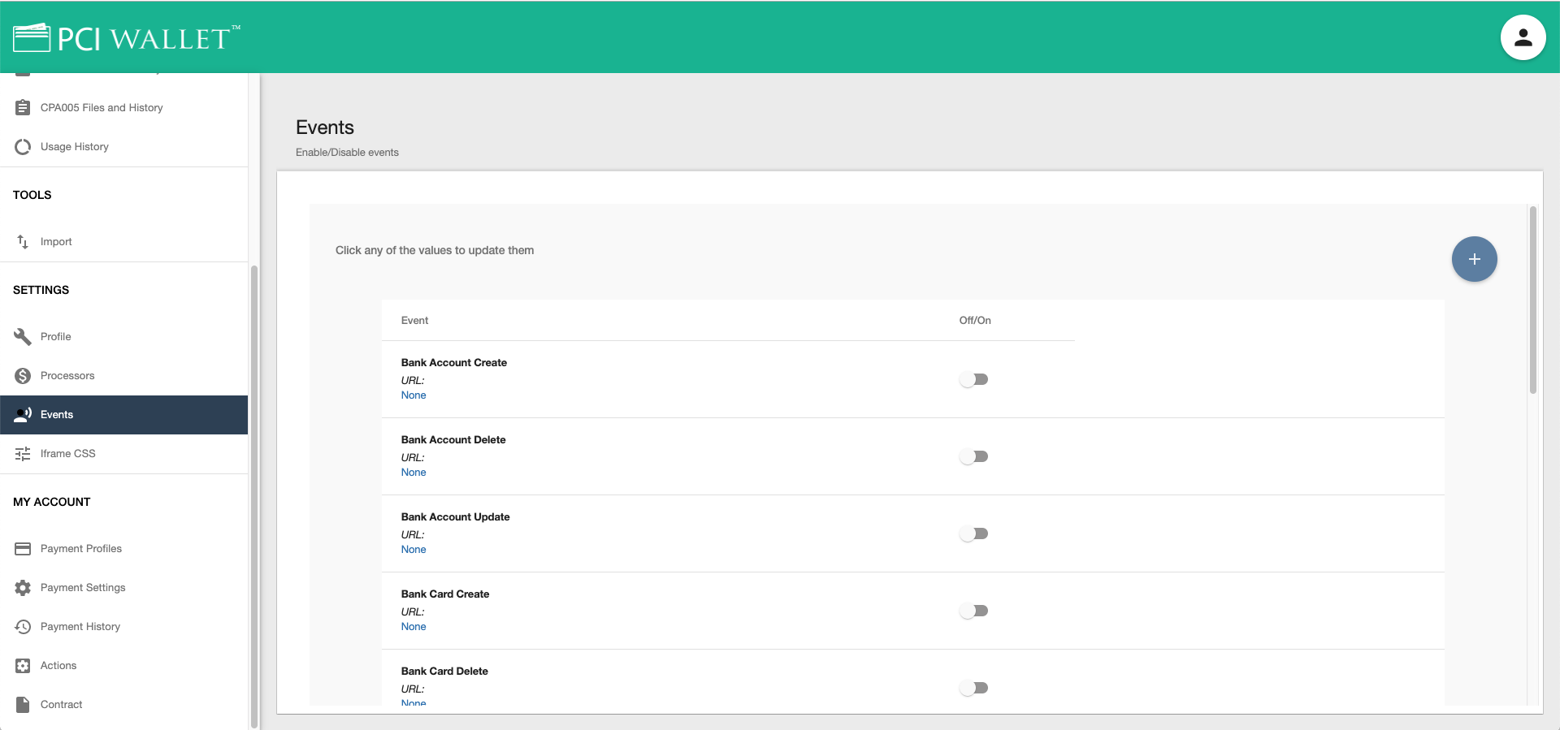Click the Events speaker icon
The width and height of the screenshot is (1560, 730).
[x=23, y=414]
